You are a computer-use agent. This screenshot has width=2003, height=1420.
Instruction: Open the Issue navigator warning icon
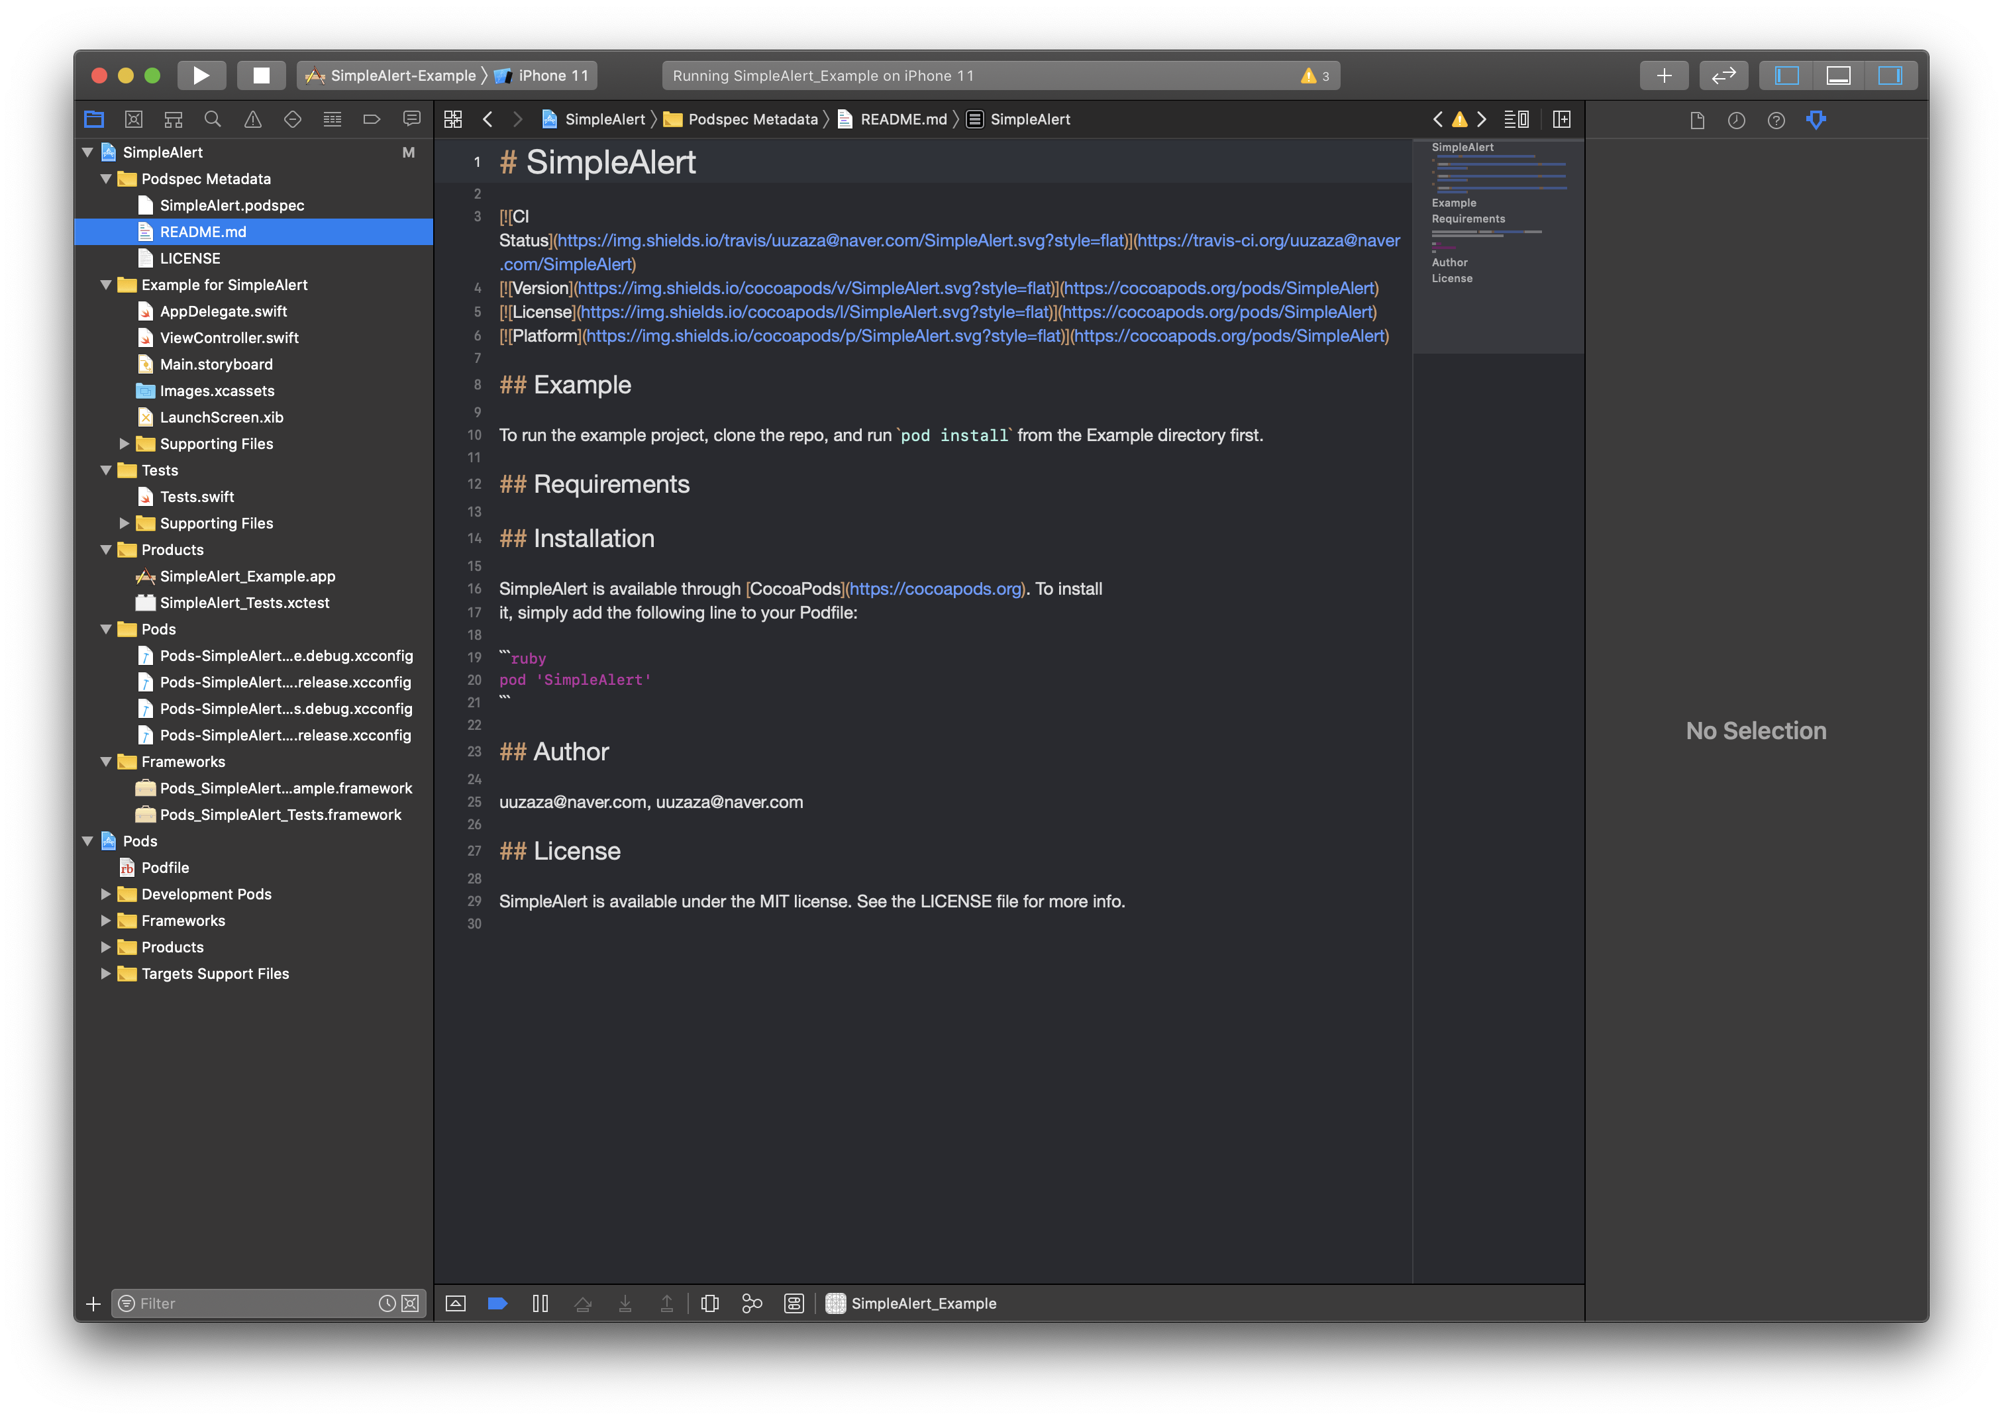[252, 119]
